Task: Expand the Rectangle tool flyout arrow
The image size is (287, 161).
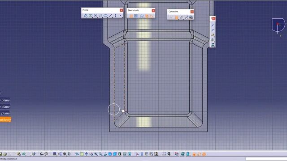Action: point(93,18)
